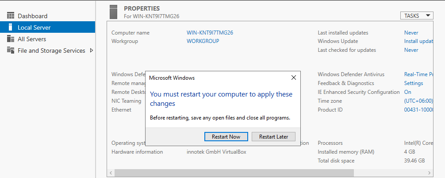
Task: Choose Restart Later in the dialog
Action: pos(273,136)
